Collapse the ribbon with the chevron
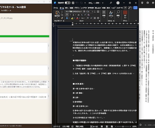This screenshot has width=155, height=128. (136, 21)
